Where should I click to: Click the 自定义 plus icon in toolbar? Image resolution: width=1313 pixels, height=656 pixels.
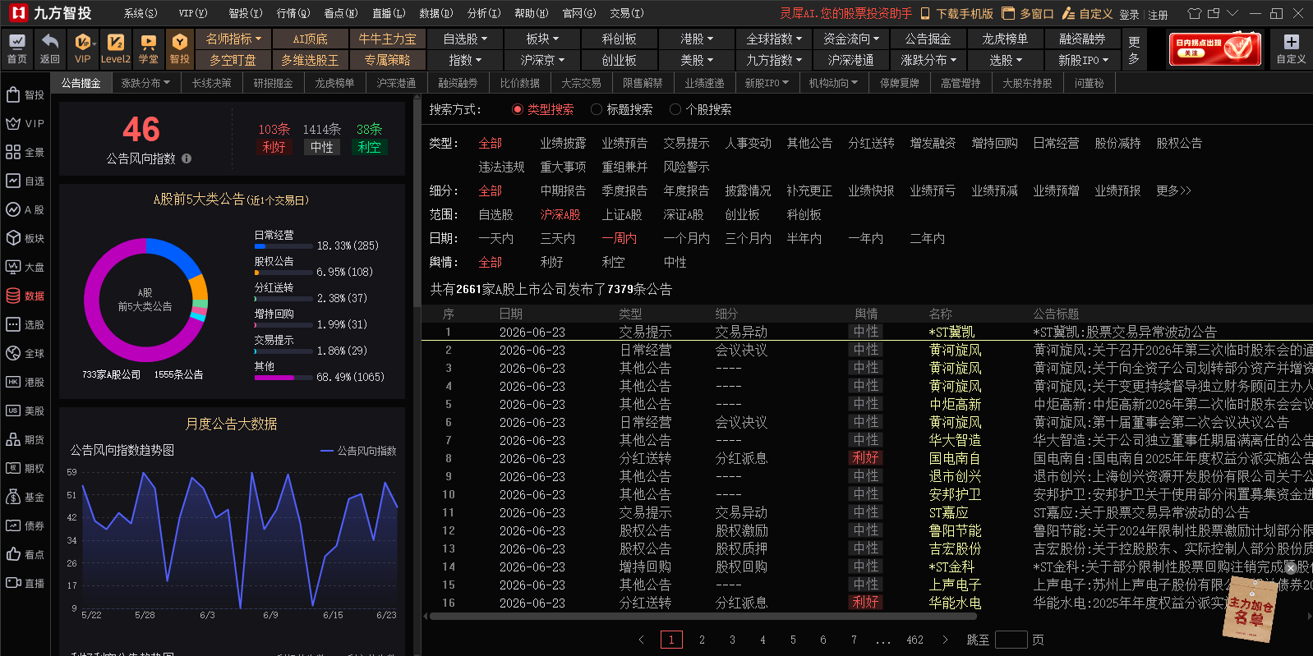(1291, 48)
